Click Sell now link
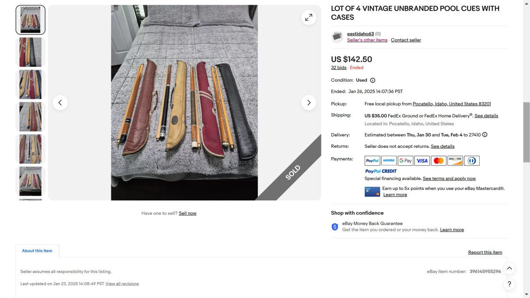Image resolution: width=530 pixels, height=298 pixels. [x=188, y=213]
